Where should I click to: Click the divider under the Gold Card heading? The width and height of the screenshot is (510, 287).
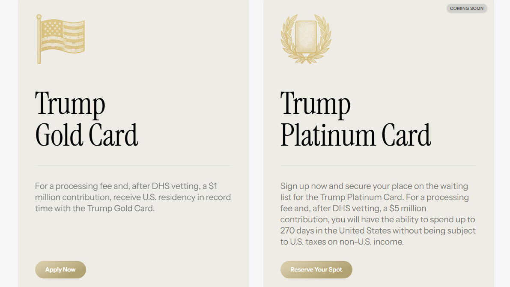[x=133, y=165]
